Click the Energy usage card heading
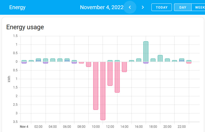The height and width of the screenshot is (132, 205). (x=25, y=27)
